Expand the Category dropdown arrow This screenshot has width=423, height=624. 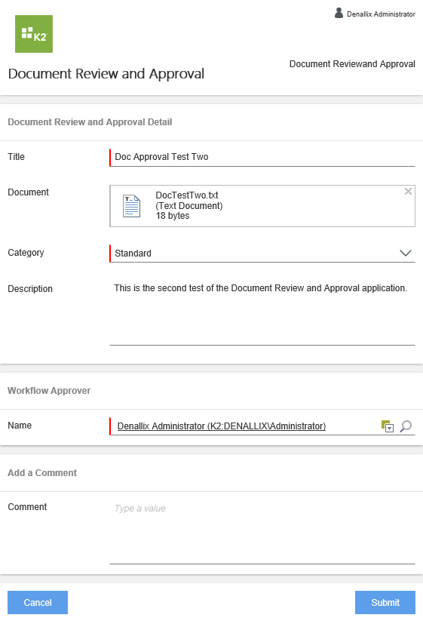406,253
